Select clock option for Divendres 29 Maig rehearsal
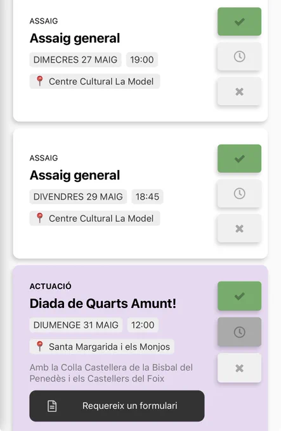 (239, 193)
